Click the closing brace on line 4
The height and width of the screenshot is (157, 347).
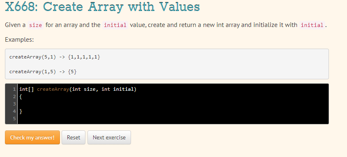pyautogui.click(x=21, y=111)
